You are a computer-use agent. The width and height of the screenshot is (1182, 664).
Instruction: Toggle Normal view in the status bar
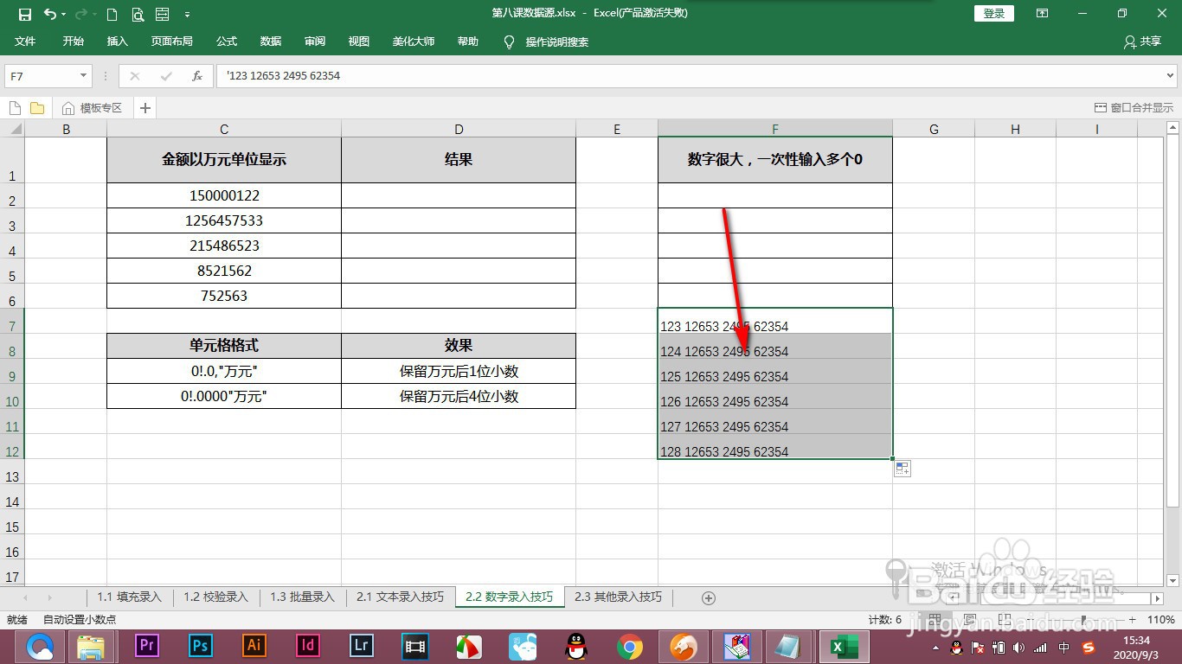pos(936,619)
